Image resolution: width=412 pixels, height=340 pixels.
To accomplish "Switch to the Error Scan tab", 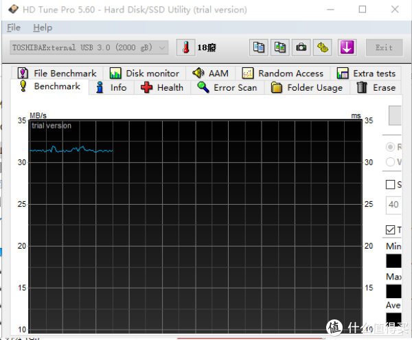I will click(x=227, y=87).
